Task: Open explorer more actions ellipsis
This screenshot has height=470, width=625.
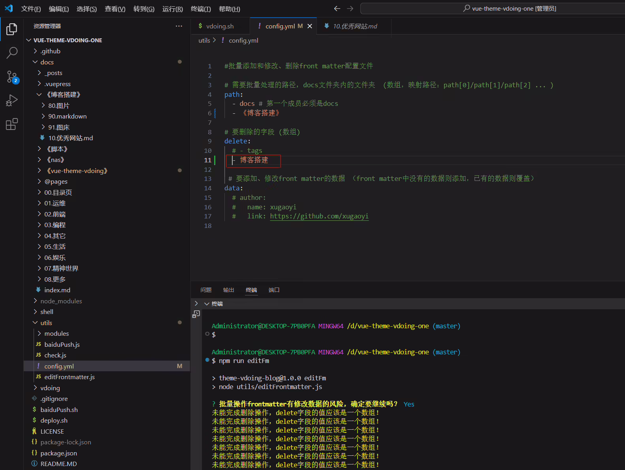Action: [179, 26]
